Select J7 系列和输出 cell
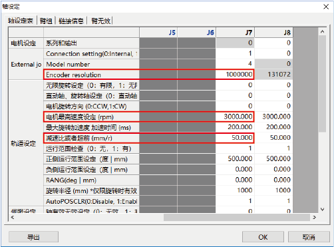The image size is (334, 247). point(235,43)
